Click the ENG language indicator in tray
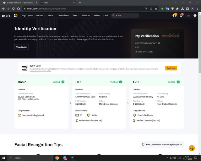Image resolution: width=201 pixels, height=161 pixels. pyautogui.click(x=179, y=158)
